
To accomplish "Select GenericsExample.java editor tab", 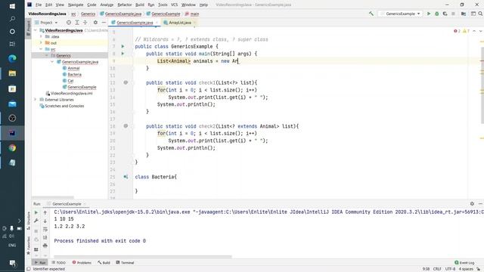I will pos(135,23).
